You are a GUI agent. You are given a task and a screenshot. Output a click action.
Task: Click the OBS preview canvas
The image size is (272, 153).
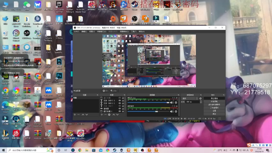149,61
